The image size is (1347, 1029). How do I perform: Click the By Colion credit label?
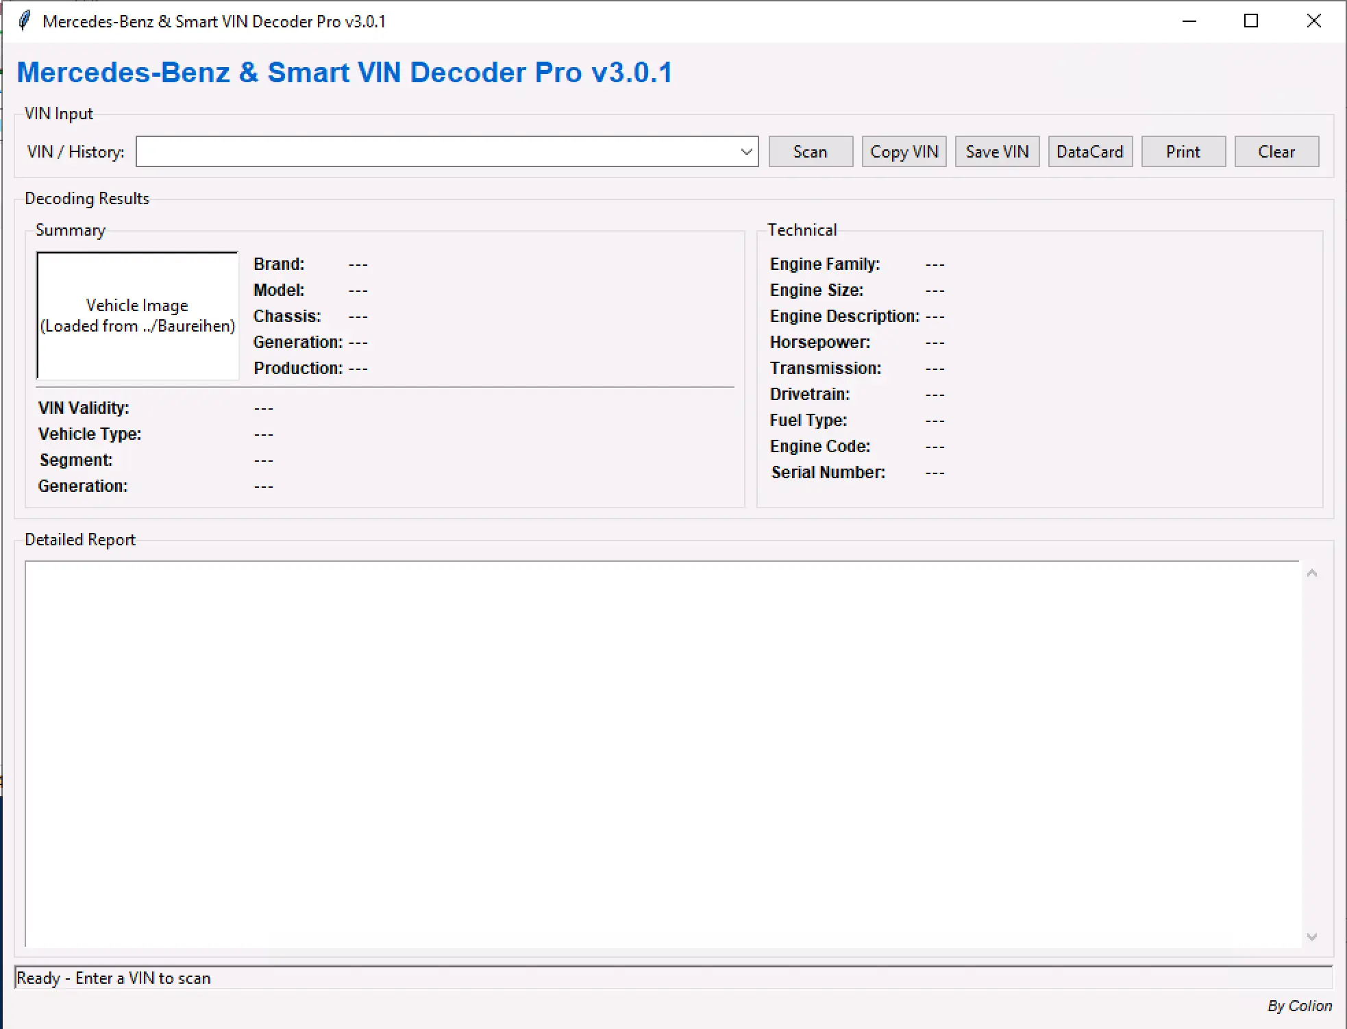pyautogui.click(x=1299, y=1006)
